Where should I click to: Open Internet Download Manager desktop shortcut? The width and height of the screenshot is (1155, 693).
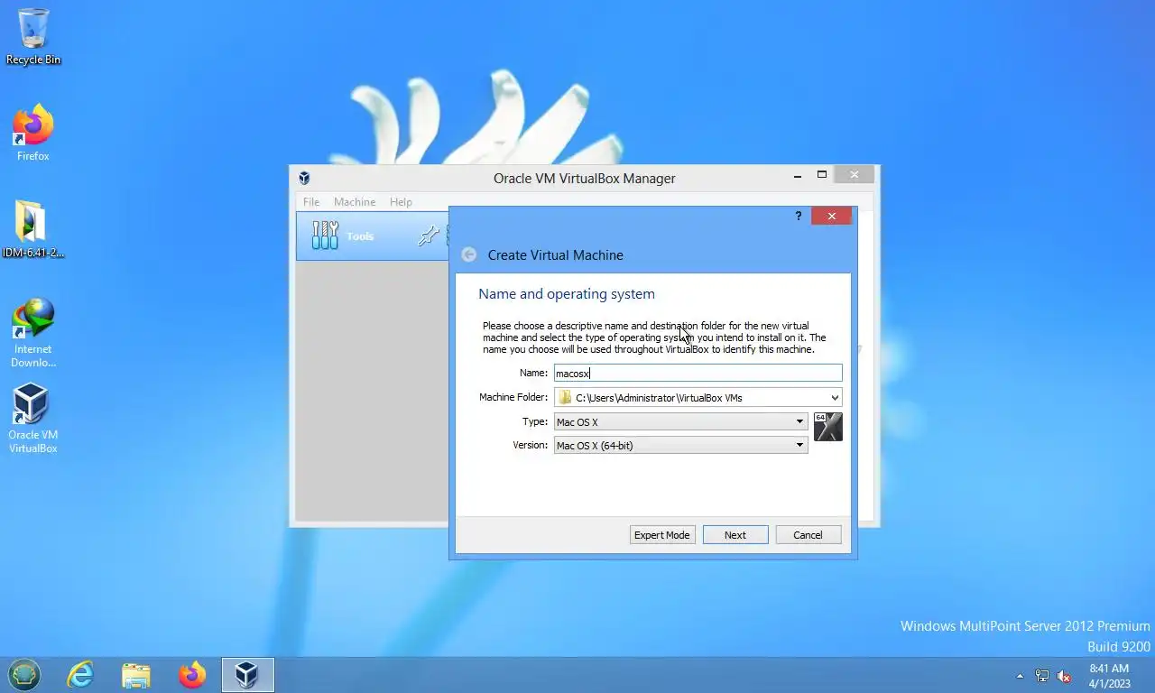[33, 333]
